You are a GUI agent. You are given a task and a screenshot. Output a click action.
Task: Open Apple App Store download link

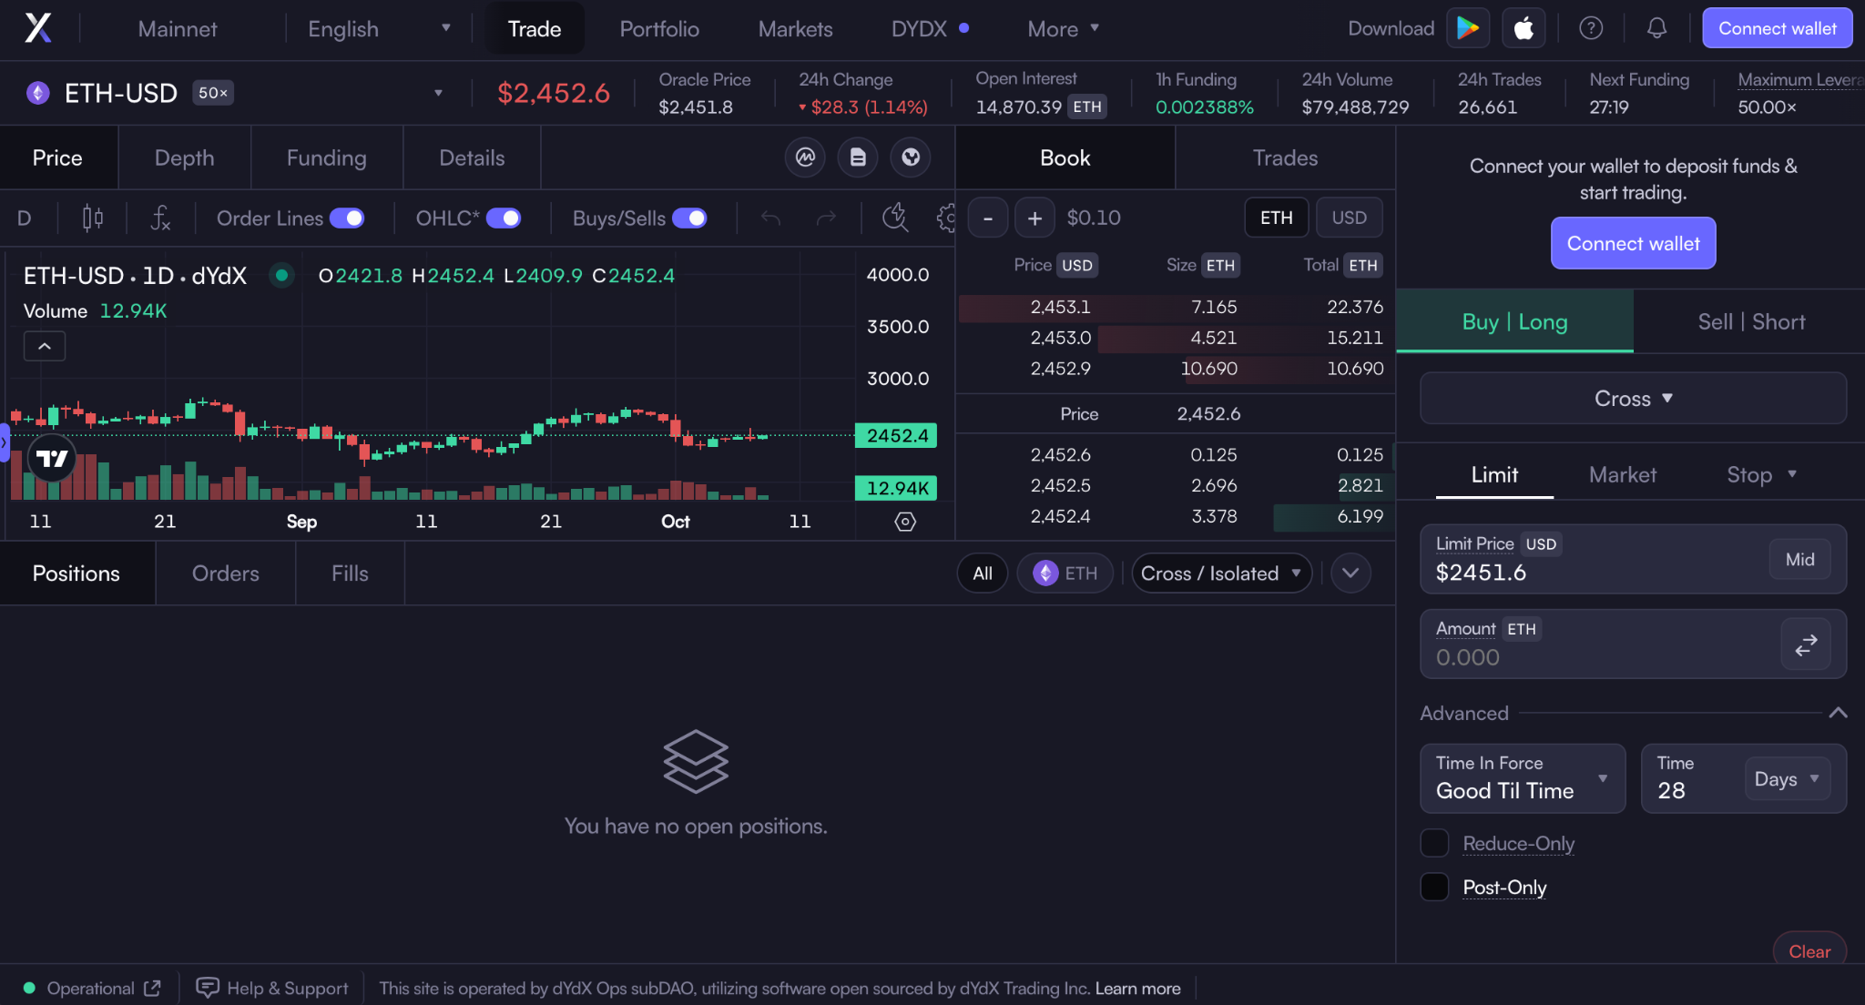tap(1524, 28)
